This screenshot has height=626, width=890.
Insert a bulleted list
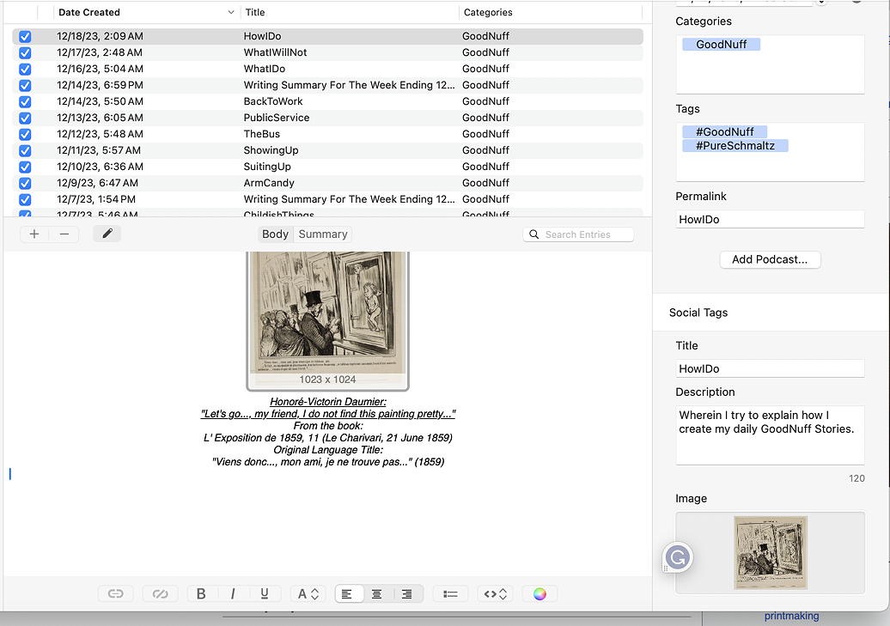[x=450, y=593]
